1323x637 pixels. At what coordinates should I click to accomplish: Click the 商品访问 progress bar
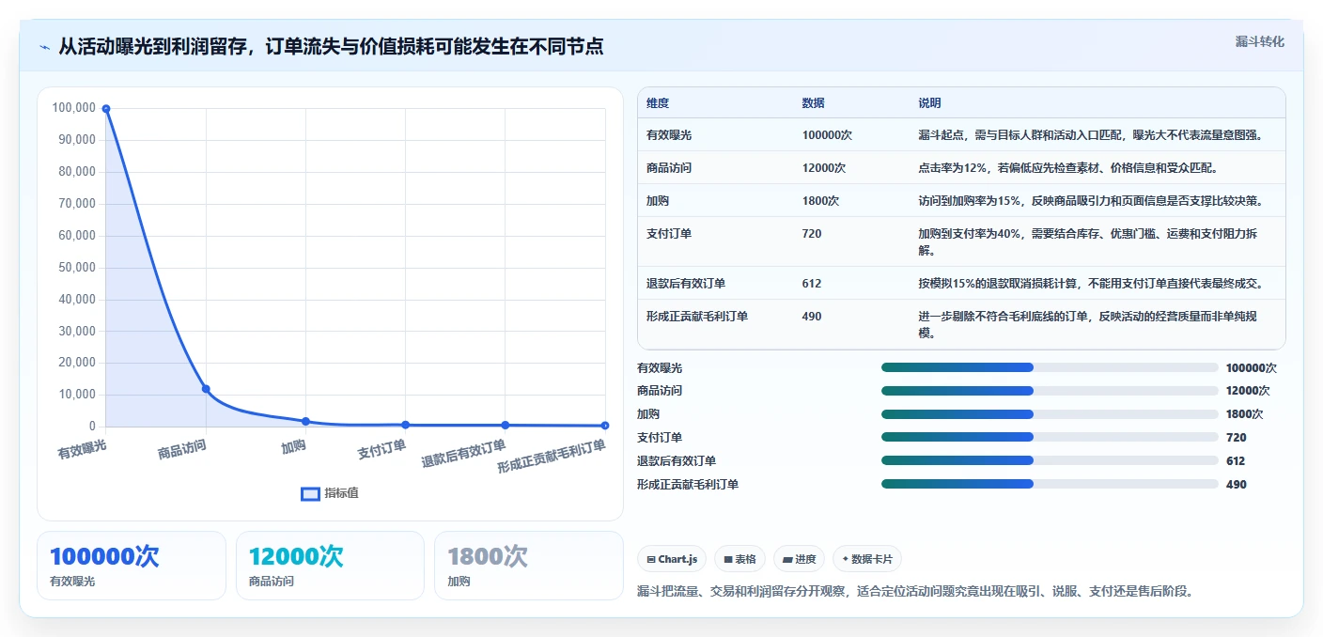tap(1050, 391)
